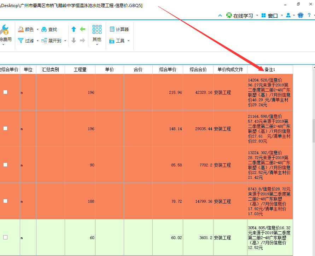315x256 pixels.
Task: Select quantity cell 196 with price 215.96
Action: tap(80, 92)
